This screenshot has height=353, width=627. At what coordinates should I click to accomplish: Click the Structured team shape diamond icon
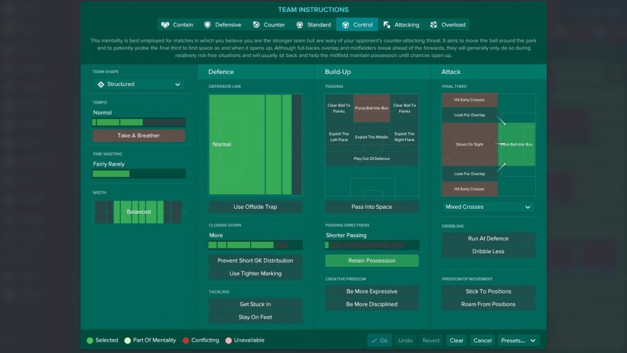click(x=101, y=85)
